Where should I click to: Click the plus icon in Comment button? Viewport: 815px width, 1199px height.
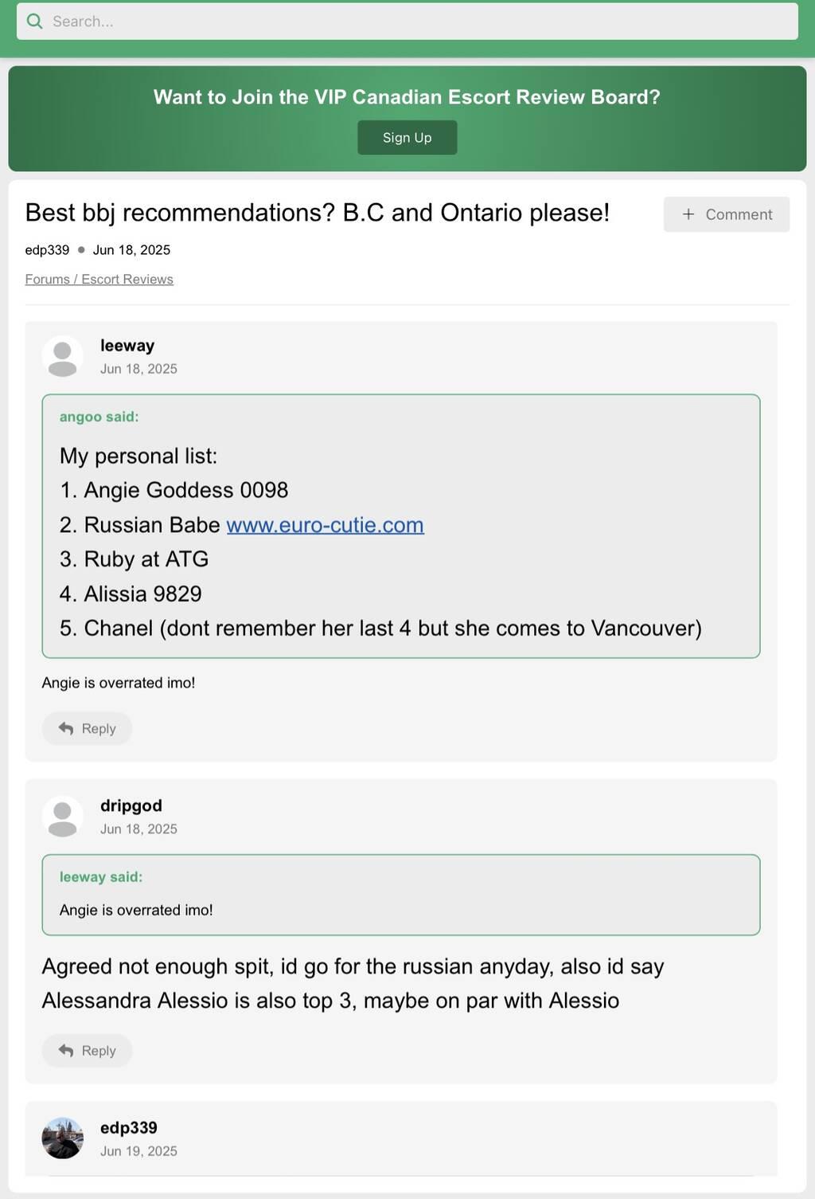688,214
